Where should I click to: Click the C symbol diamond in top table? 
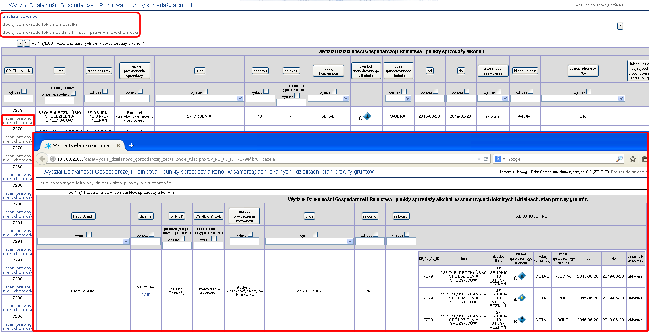(x=367, y=116)
